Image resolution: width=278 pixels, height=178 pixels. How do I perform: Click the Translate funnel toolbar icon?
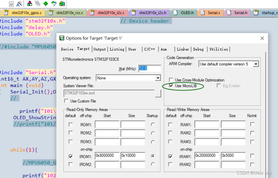click(54, 4)
